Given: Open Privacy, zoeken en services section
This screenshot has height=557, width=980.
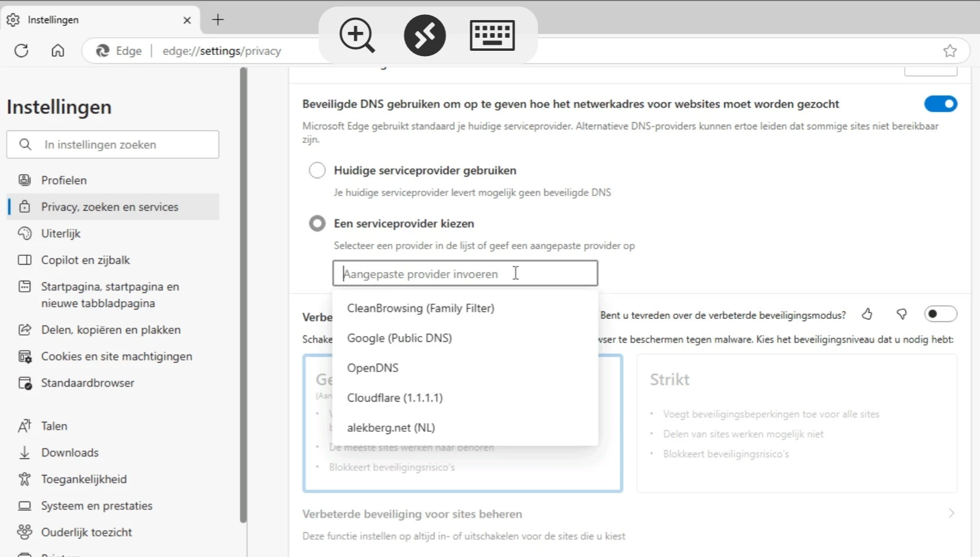Looking at the screenshot, I should (113, 207).
